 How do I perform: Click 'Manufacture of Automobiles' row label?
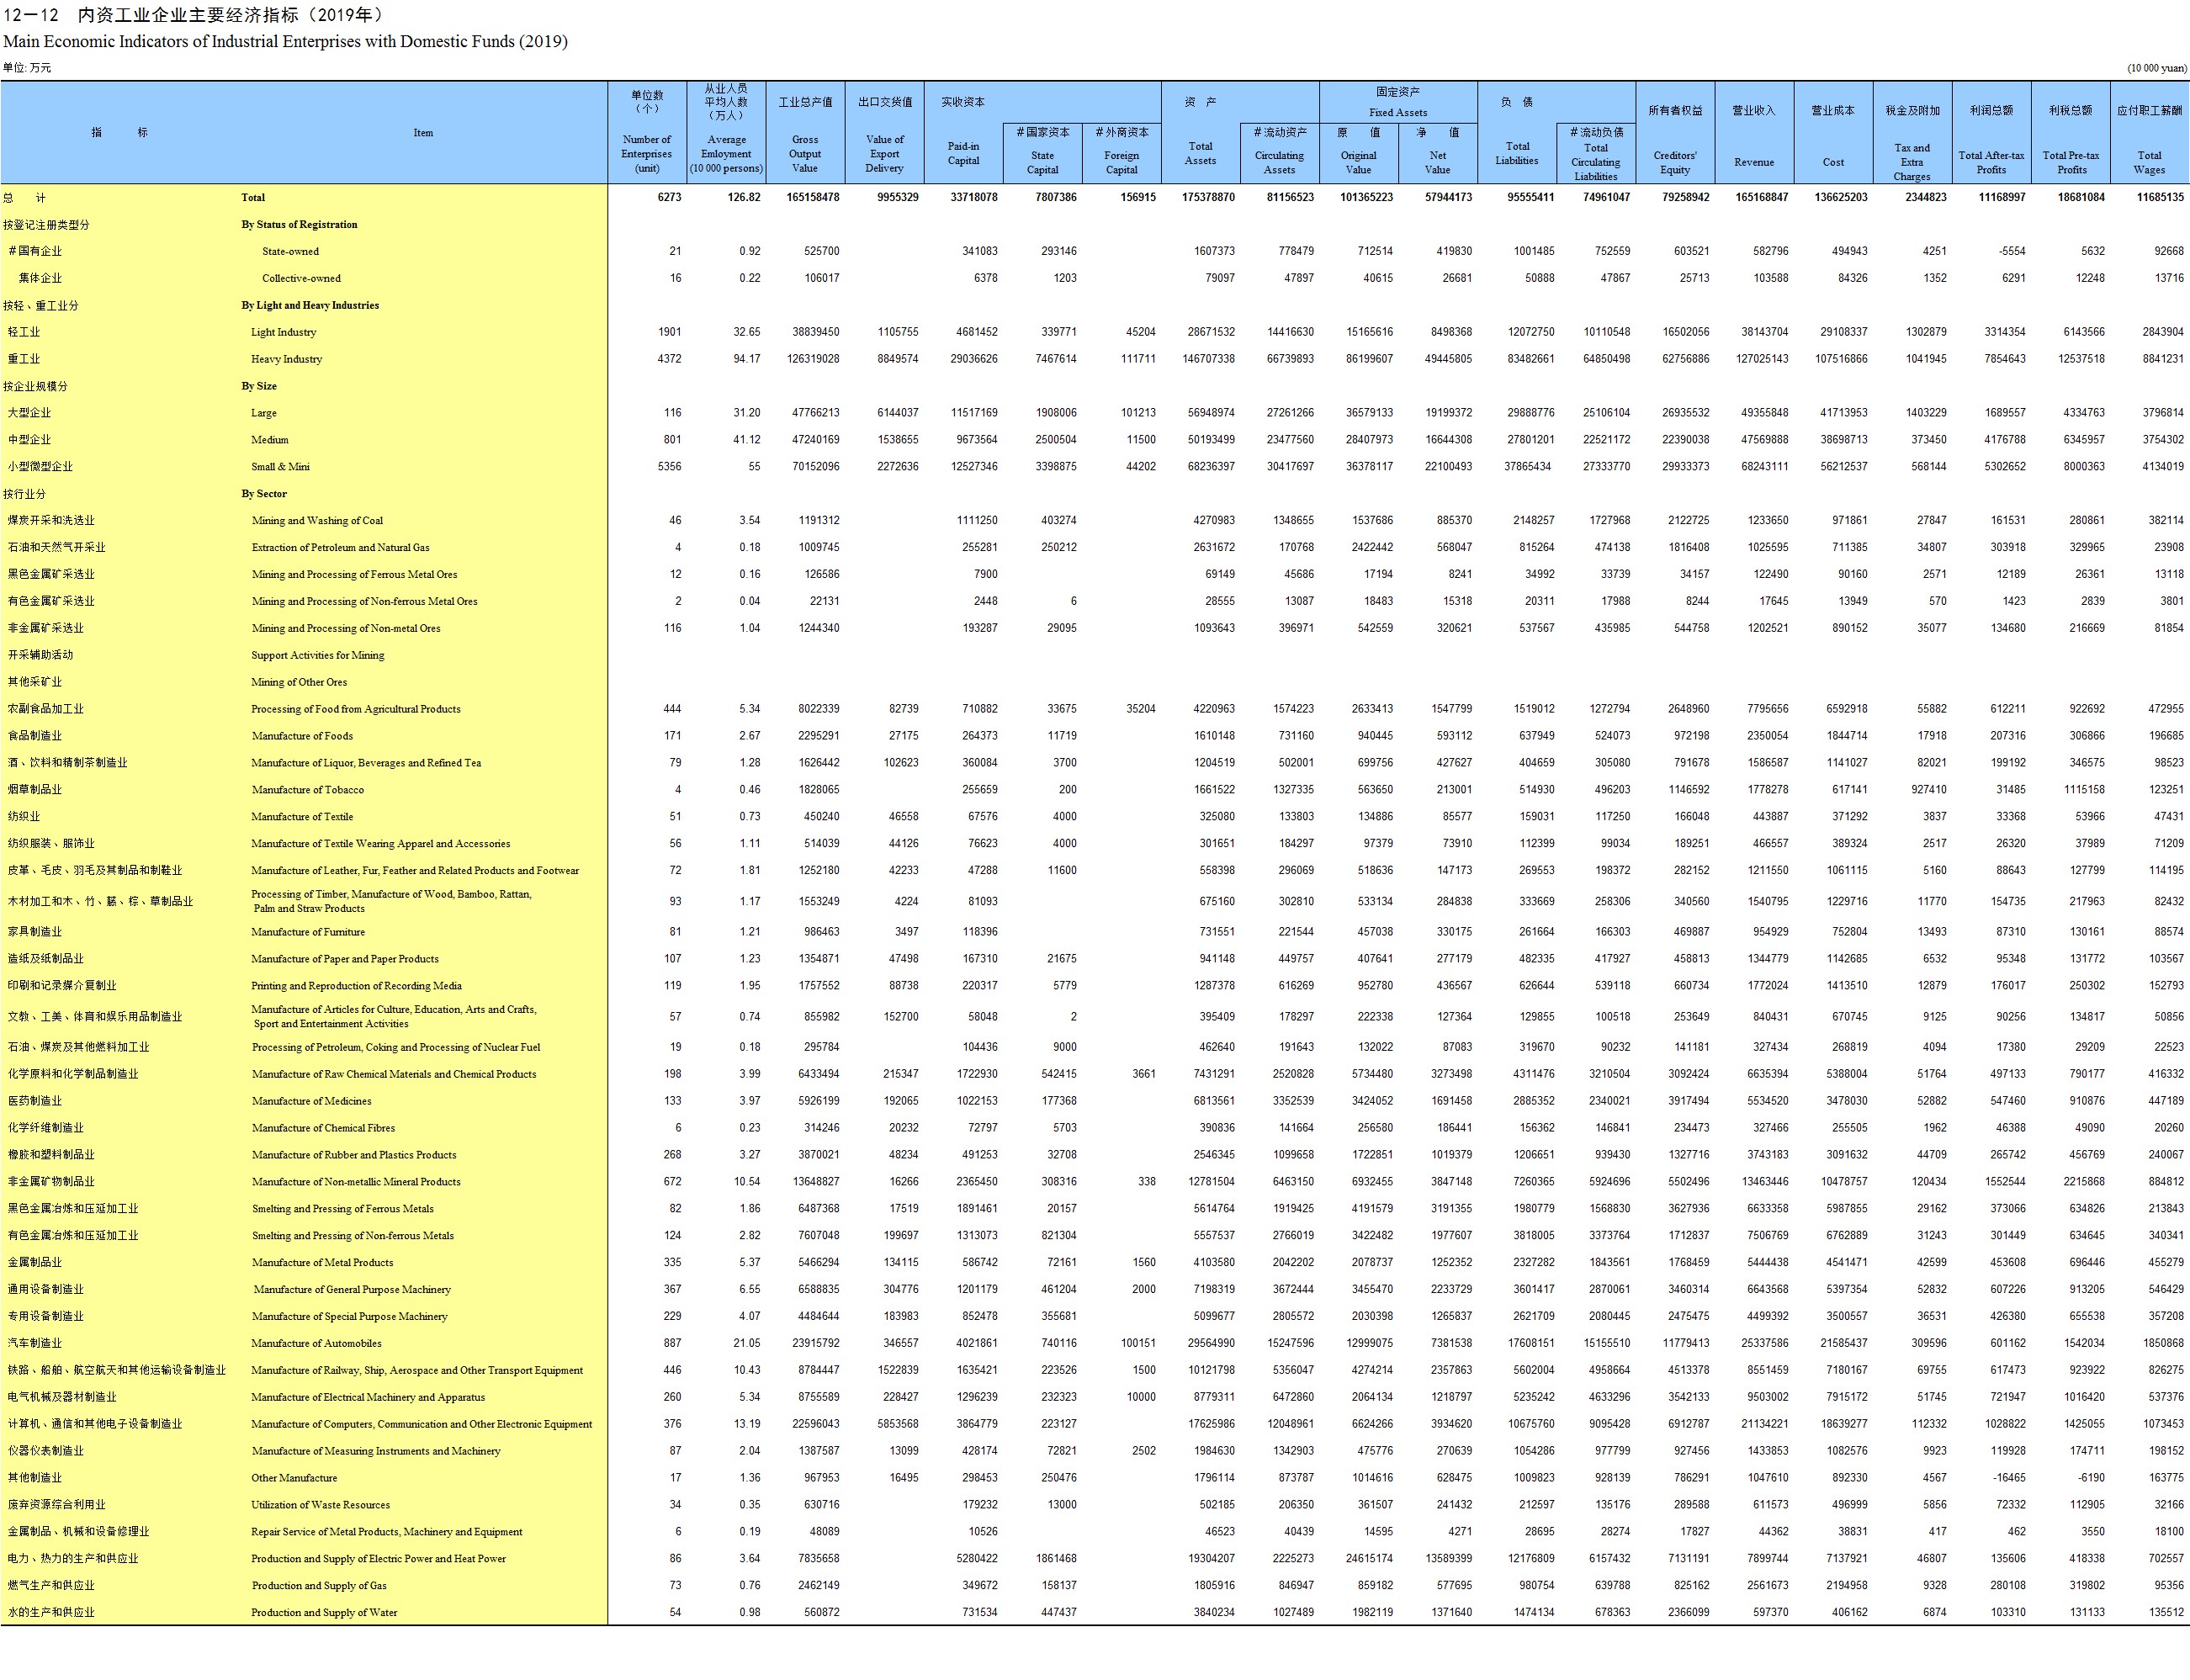[x=316, y=1344]
